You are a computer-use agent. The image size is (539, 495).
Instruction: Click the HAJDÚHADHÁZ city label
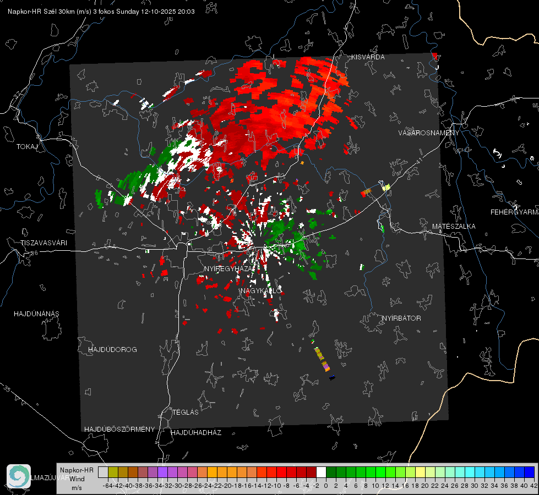tap(196, 433)
